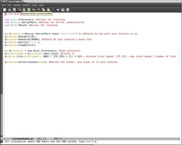Click the emacs23 window title bar text
Screen dimensions: 182x145
pyautogui.click(x=17, y=2)
